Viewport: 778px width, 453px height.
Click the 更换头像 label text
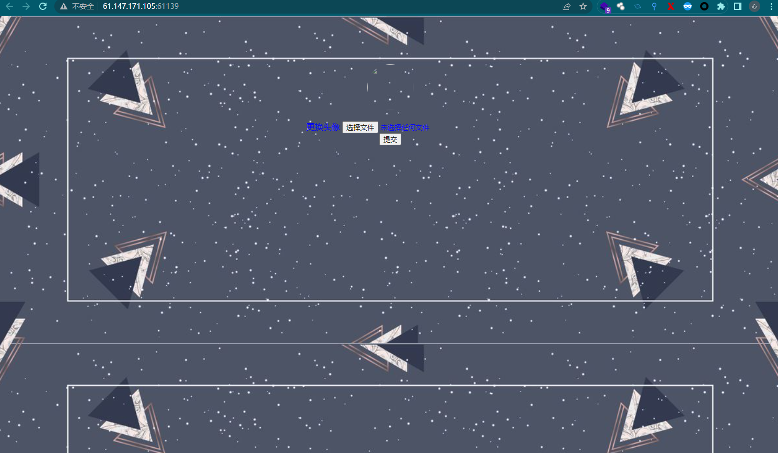323,127
